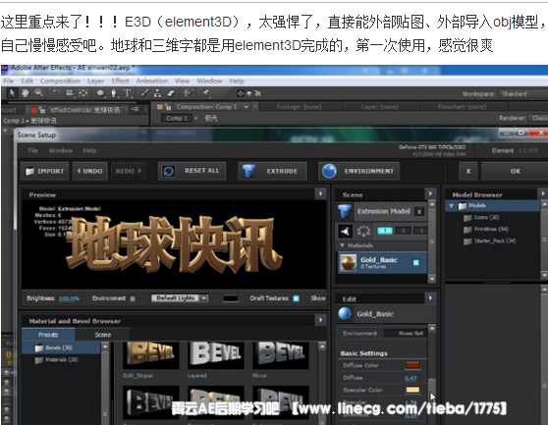This screenshot has height=425, width=548.
Task: Open the Edit panel arrow menu
Action: click(x=430, y=297)
